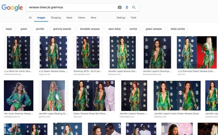Switch to the All tab
This screenshot has height=135, width=218.
coord(30,18)
